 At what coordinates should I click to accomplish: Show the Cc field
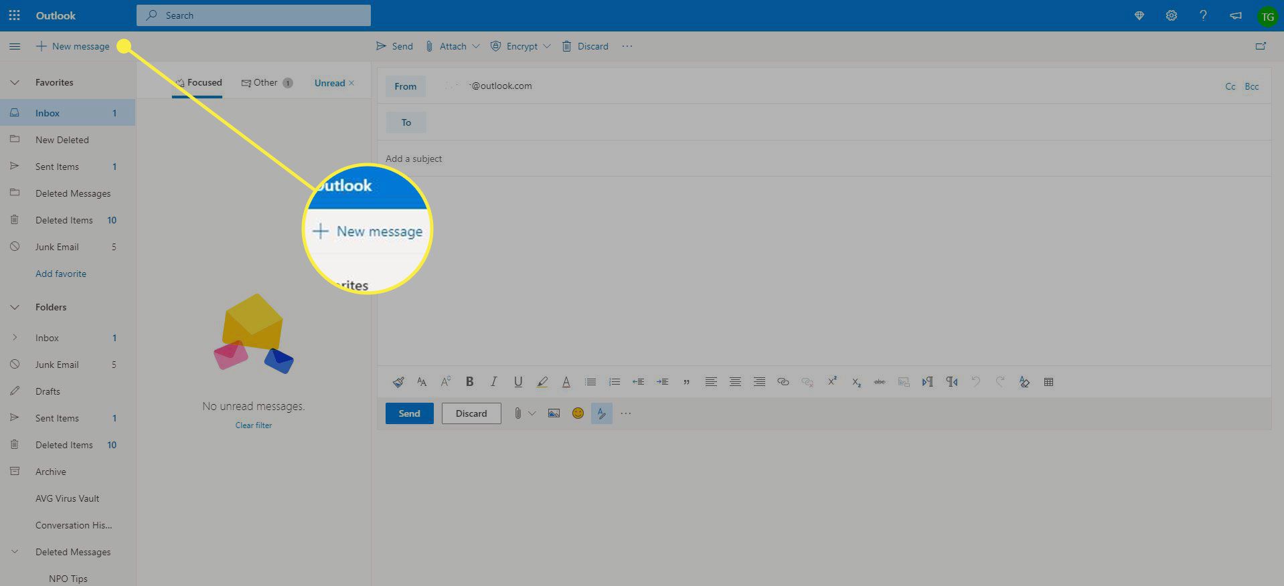pyautogui.click(x=1230, y=86)
